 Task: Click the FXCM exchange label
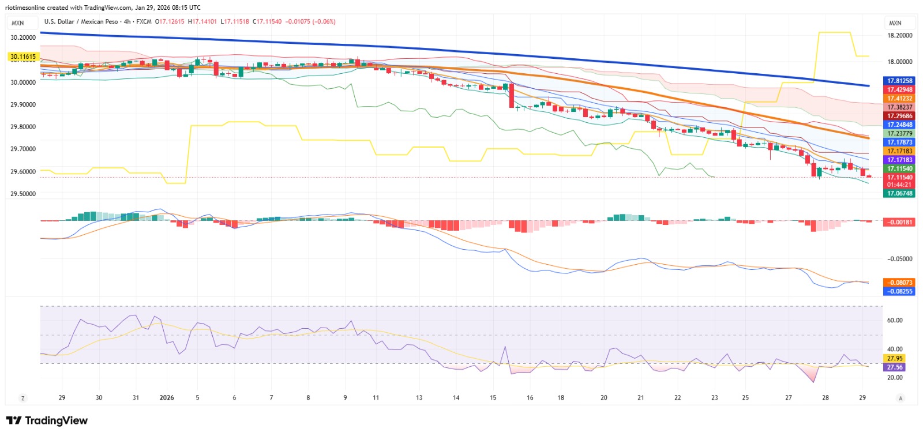tap(144, 21)
